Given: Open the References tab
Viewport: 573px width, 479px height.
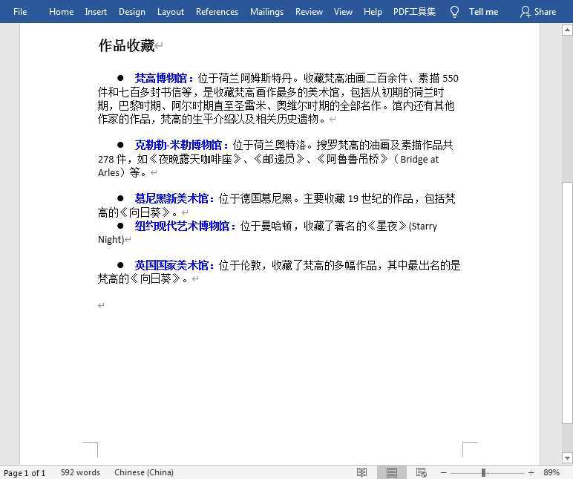Looking at the screenshot, I should 217,12.
